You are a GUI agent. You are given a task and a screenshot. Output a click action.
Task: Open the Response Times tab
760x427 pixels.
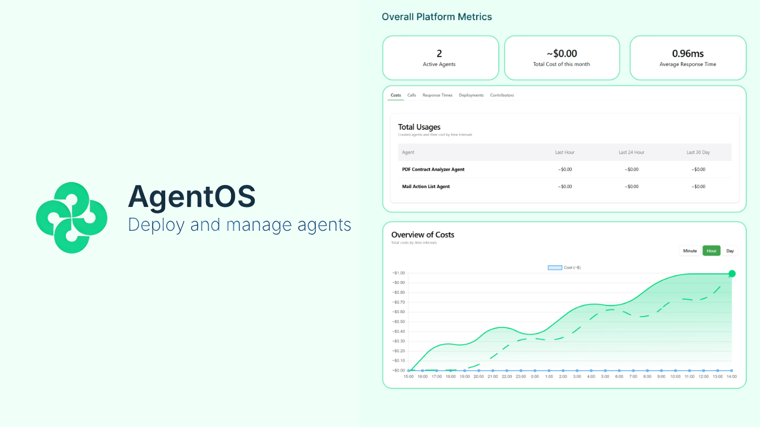[437, 95]
